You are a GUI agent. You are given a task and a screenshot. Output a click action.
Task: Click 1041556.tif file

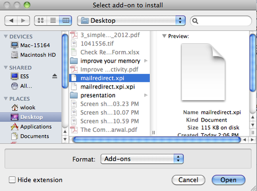point(109,44)
